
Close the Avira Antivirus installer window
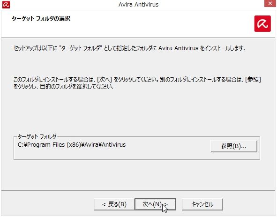click(x=270, y=4)
